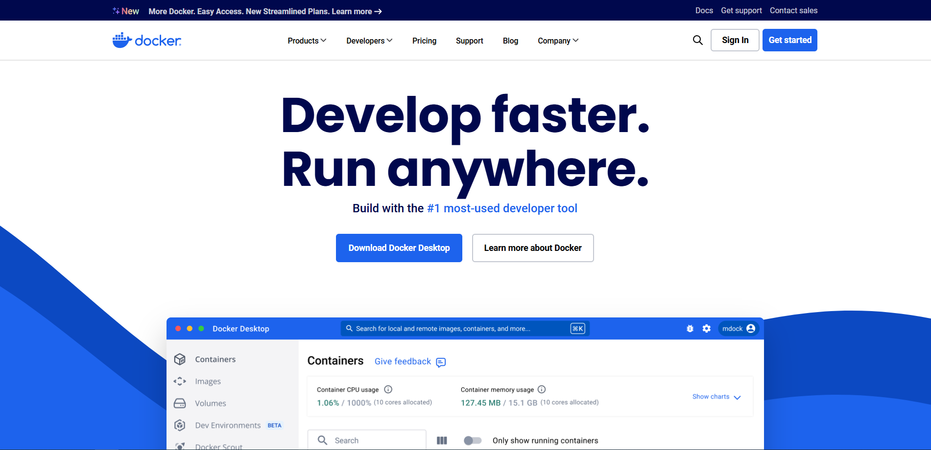This screenshot has height=450, width=931.
Task: Click the Give feedback link
Action: pyautogui.click(x=403, y=361)
